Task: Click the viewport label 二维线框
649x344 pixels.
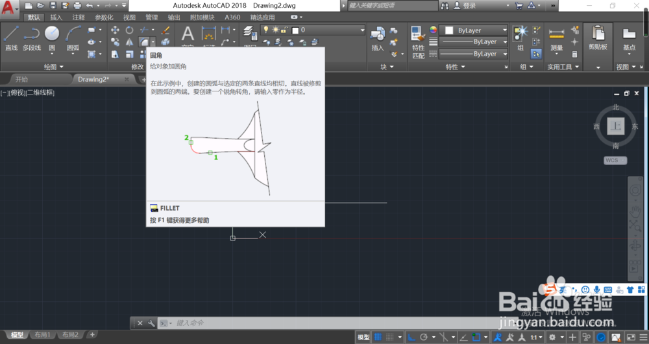Action: (x=40, y=93)
